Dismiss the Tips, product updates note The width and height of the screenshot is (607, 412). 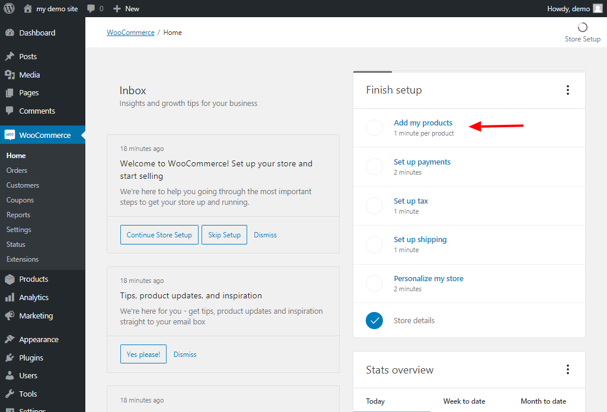coord(185,354)
